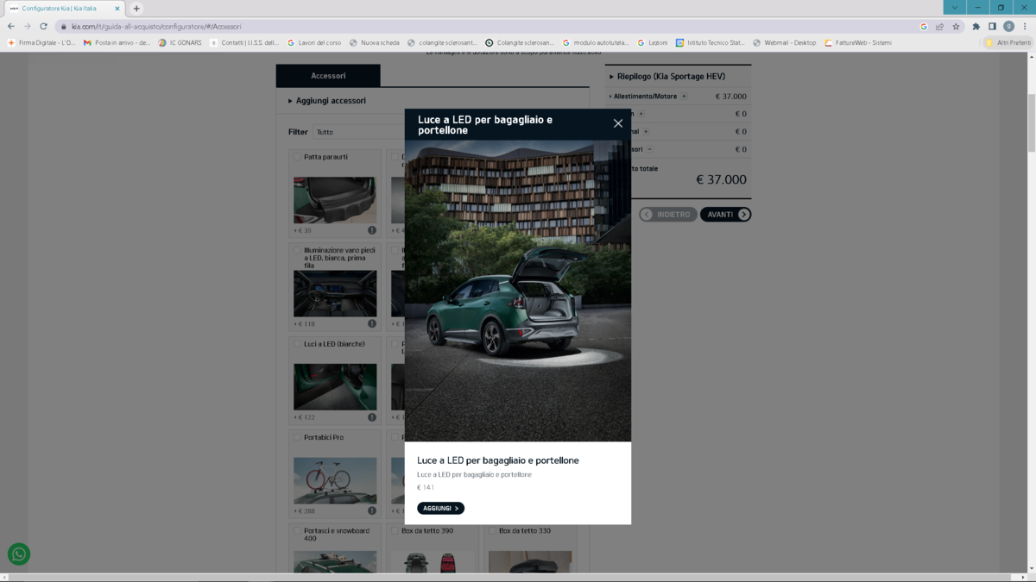
Task: Expand the third summary row plus button
Action: tap(646, 132)
